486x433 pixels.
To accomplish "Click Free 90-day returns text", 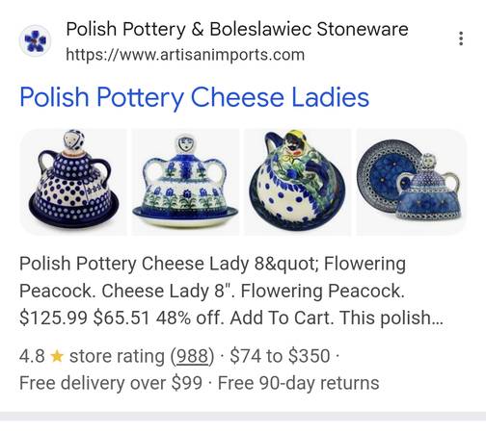I will pyautogui.click(x=299, y=383).
